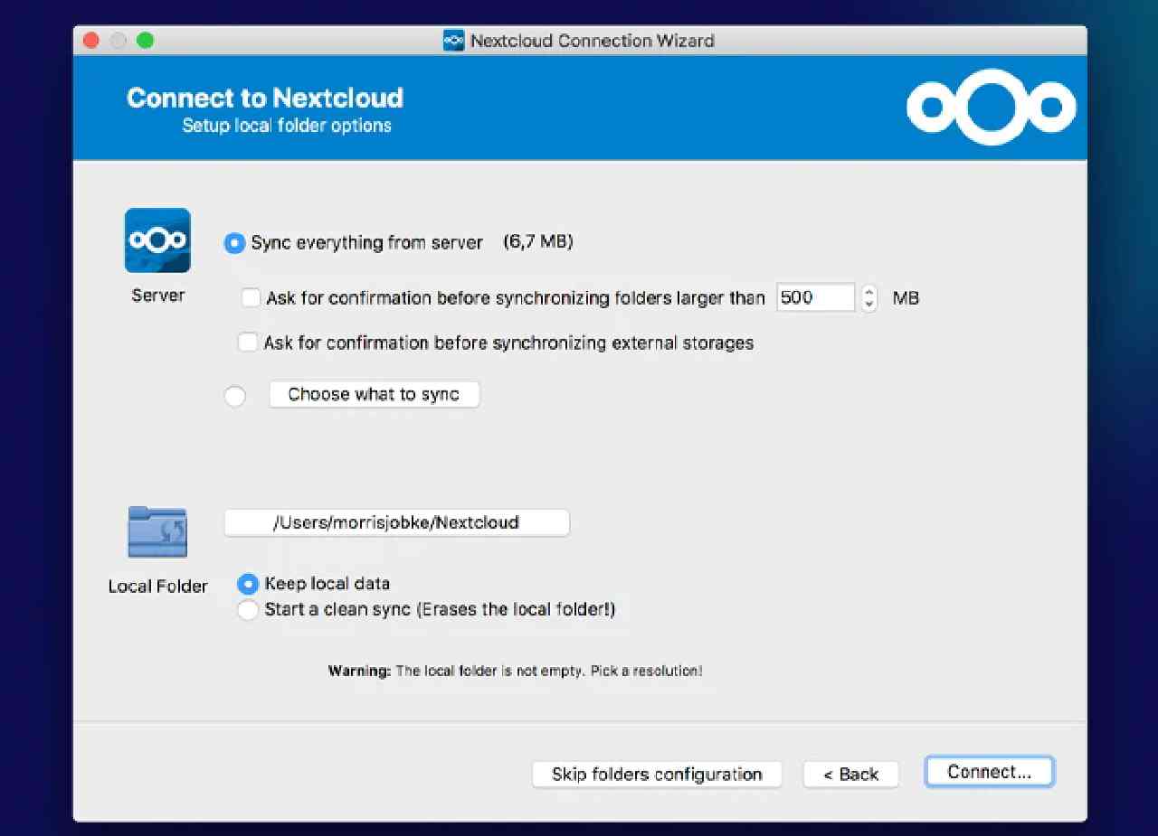Click the Server label under the icon
Screen dimensions: 1158x836
[158, 296]
